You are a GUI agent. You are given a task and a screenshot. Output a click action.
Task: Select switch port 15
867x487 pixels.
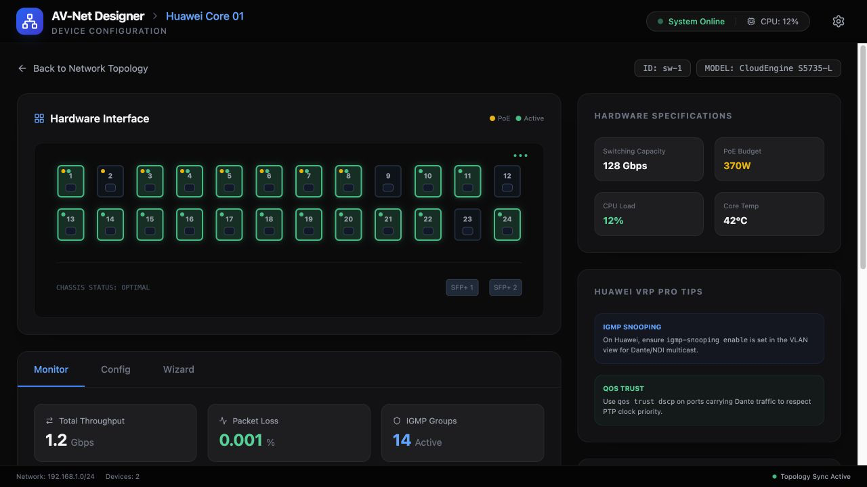click(150, 225)
